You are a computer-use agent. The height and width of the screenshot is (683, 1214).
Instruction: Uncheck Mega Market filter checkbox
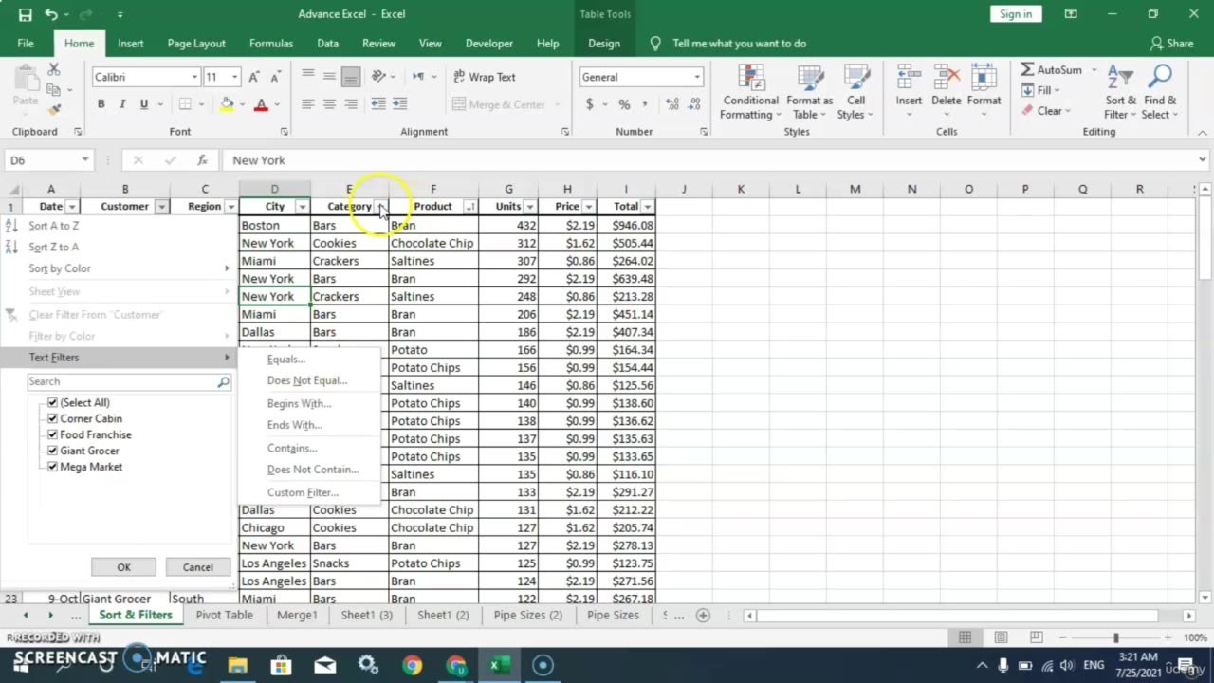pos(53,467)
